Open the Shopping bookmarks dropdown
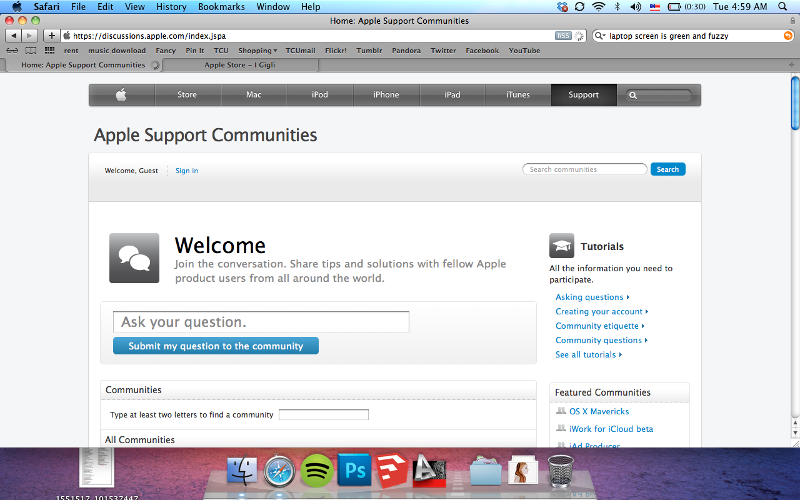800x500 pixels. click(x=257, y=51)
